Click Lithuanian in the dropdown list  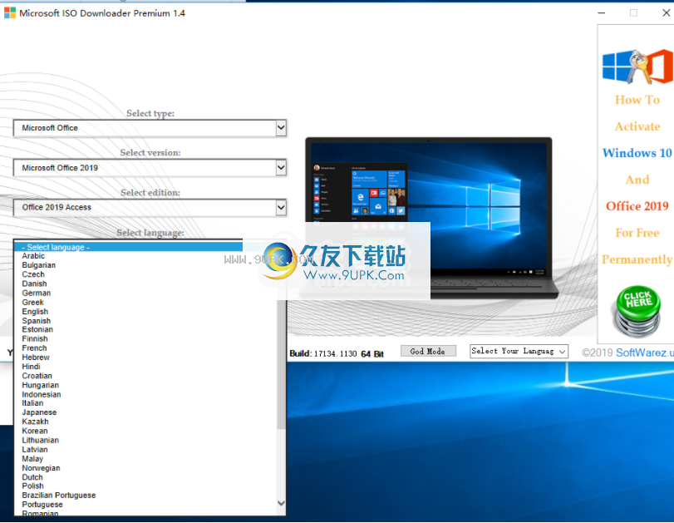coord(41,441)
